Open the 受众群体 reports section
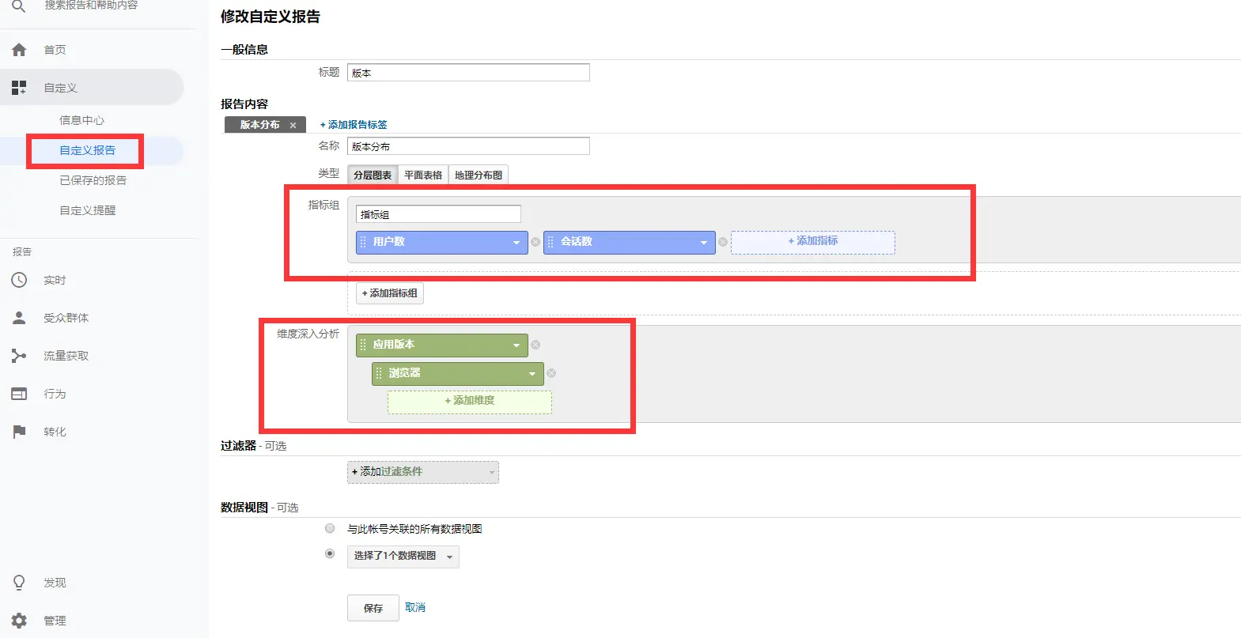The height and width of the screenshot is (638, 1241). (66, 318)
